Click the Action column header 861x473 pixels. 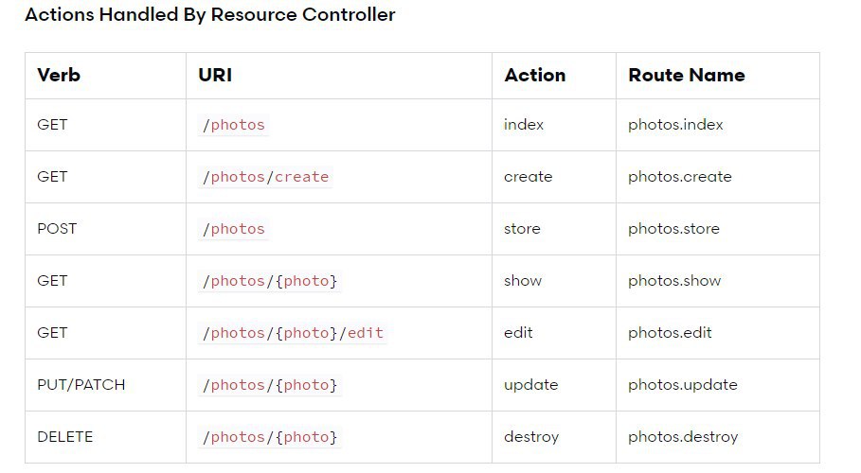pyautogui.click(x=535, y=75)
